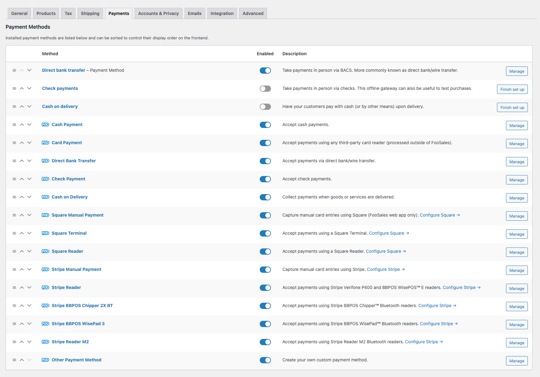Move Card Payment up with the arrow
540x377 pixels.
22,143
